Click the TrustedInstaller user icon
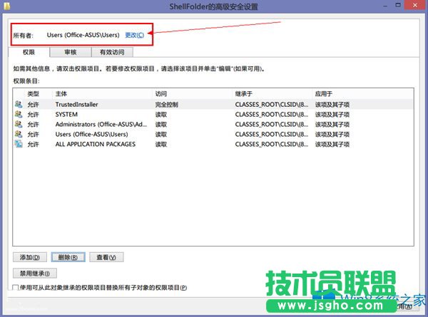The height and width of the screenshot is (317, 428). (19, 104)
